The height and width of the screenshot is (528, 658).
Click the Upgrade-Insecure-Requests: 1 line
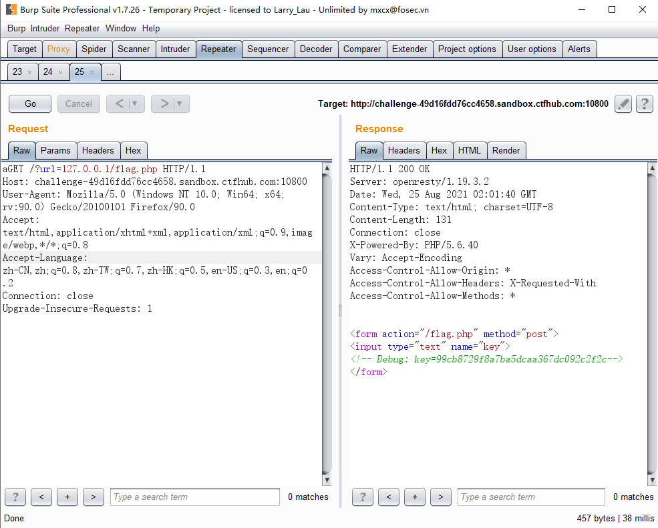coord(77,308)
